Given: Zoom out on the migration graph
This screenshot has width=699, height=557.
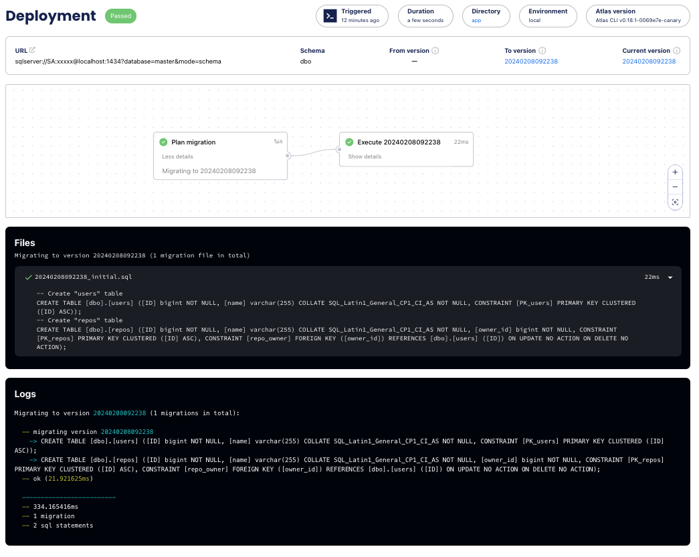Looking at the screenshot, I should pyautogui.click(x=675, y=187).
